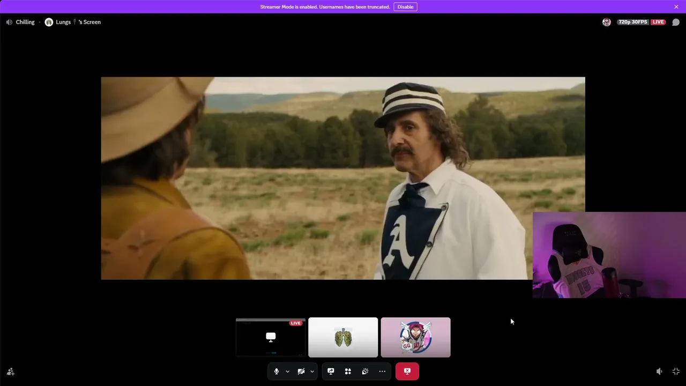Turn on the camera
The width and height of the screenshot is (686, 386).
(x=301, y=371)
